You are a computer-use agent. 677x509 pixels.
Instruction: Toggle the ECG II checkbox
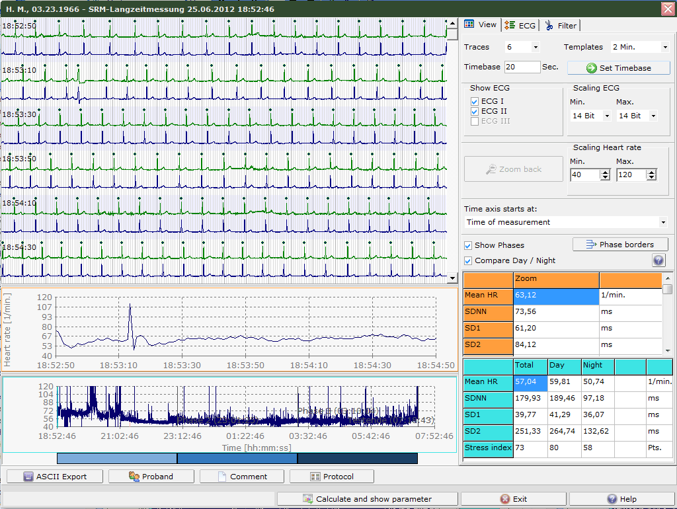tap(474, 111)
